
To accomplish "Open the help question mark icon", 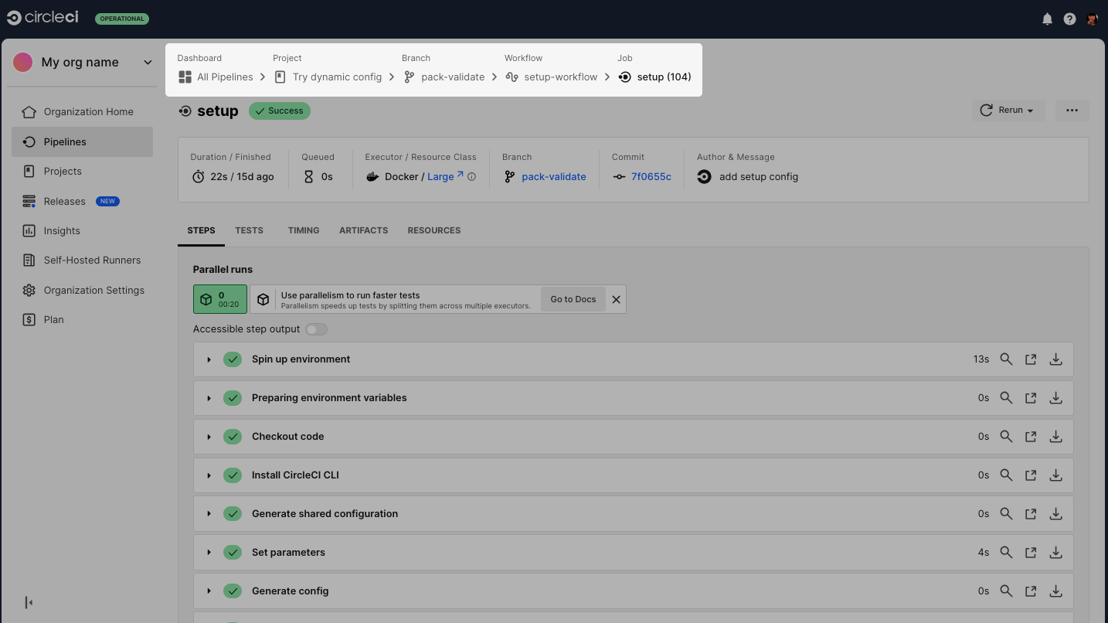I will [x=1069, y=19].
